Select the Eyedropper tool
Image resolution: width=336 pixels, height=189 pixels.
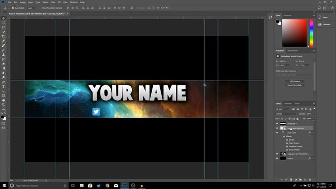3,41
